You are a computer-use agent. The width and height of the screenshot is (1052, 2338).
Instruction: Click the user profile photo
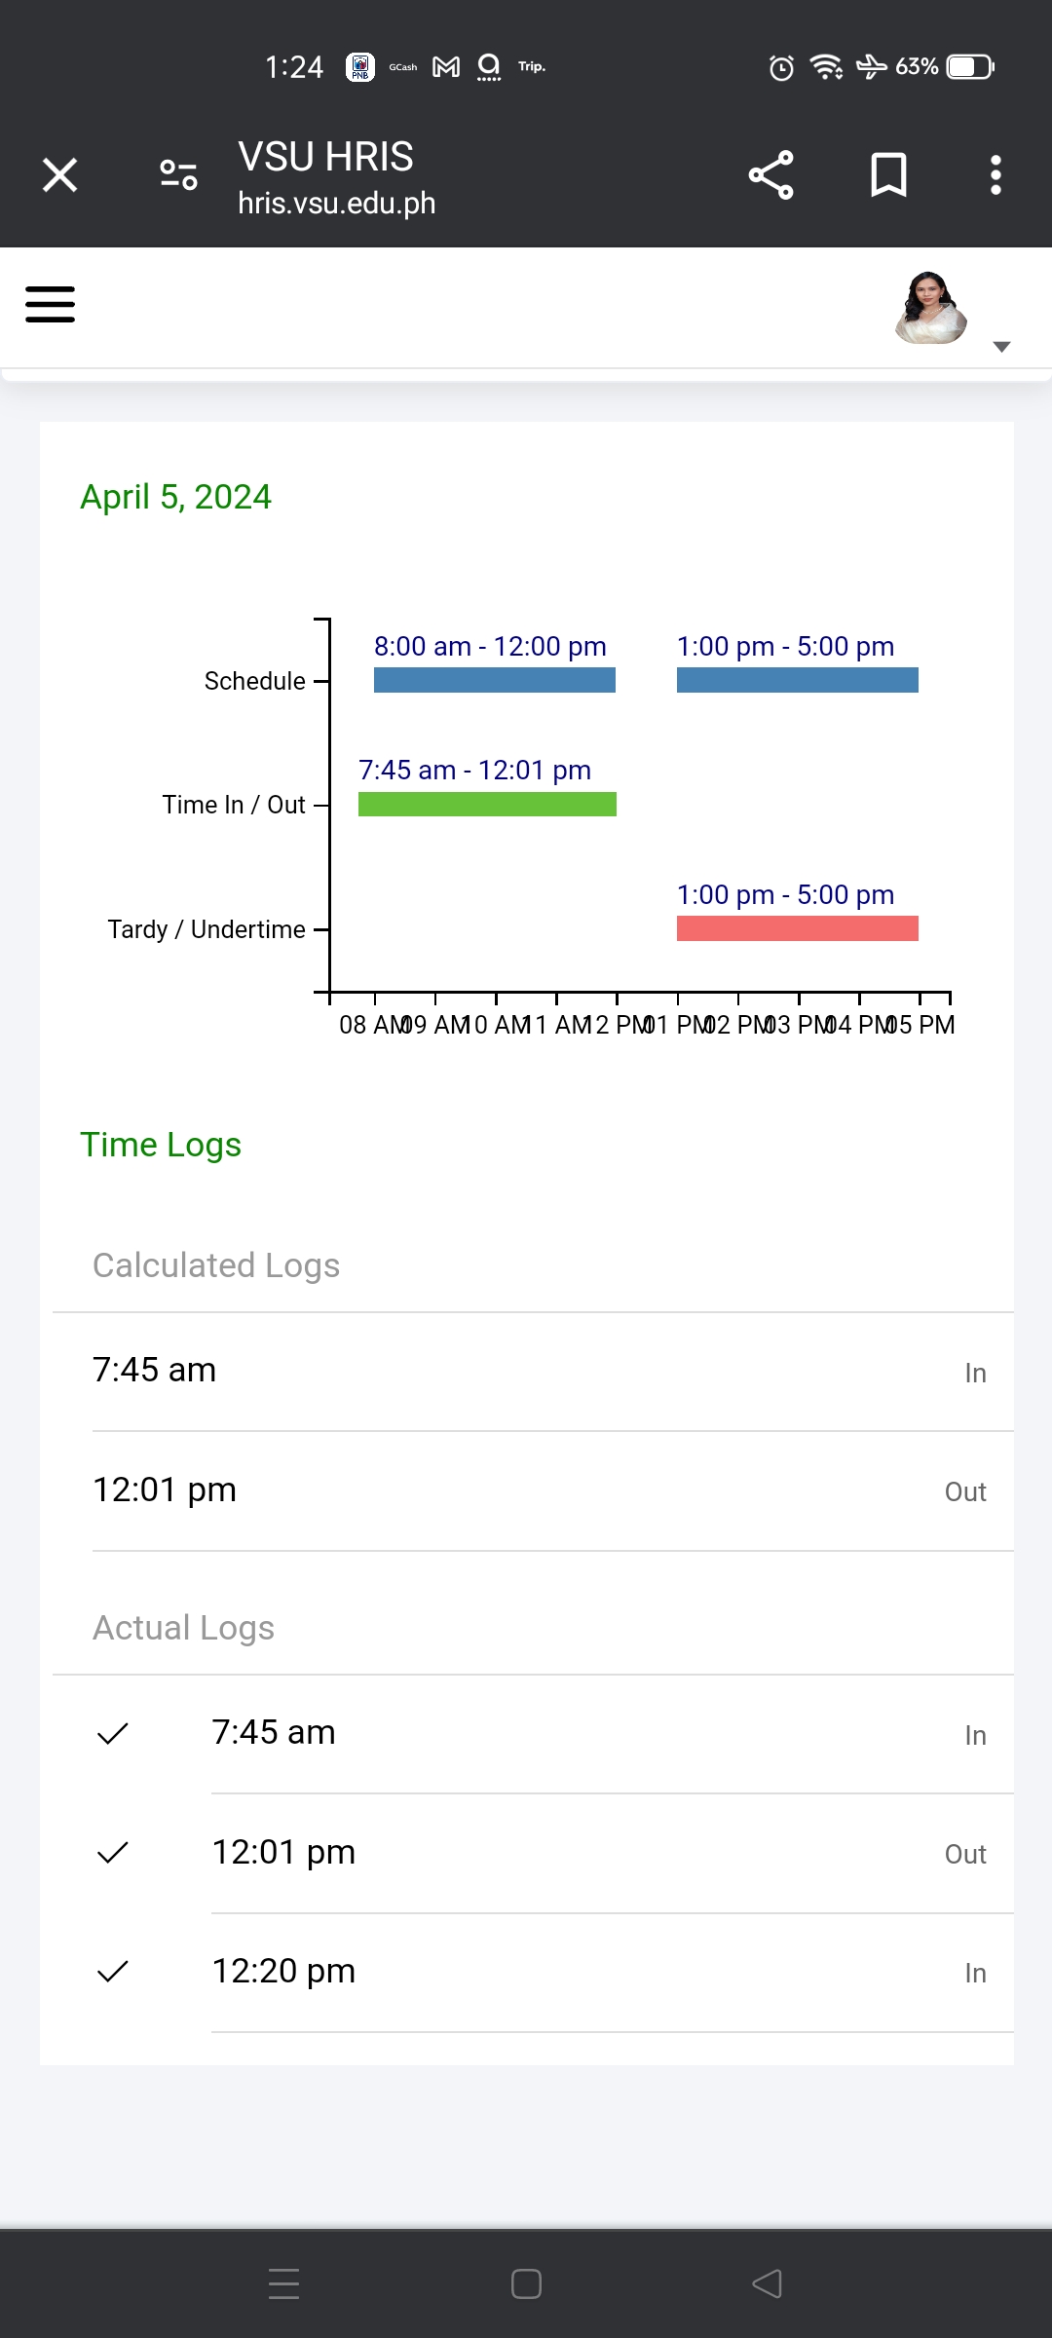click(x=930, y=308)
